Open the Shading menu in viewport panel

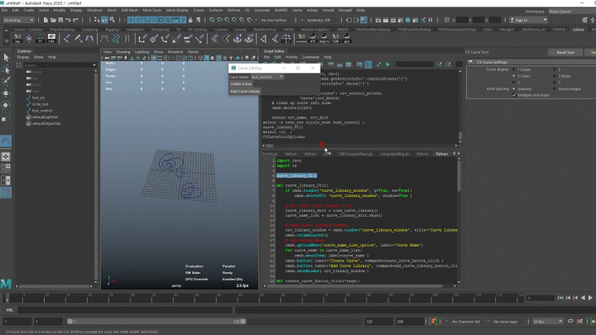point(123,51)
